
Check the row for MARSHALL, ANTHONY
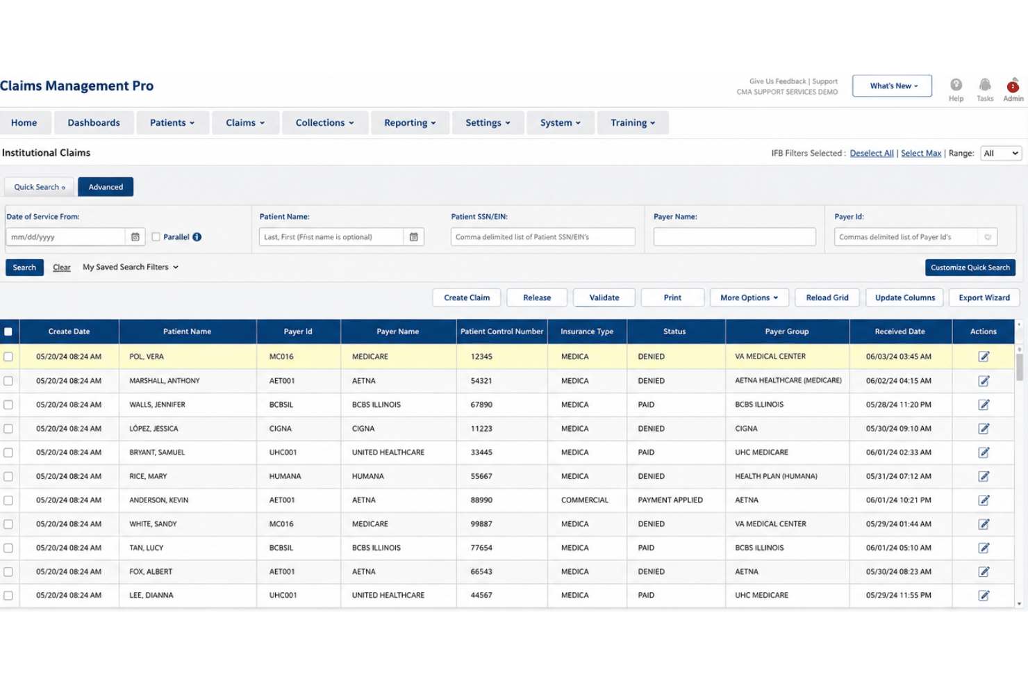tap(8, 381)
